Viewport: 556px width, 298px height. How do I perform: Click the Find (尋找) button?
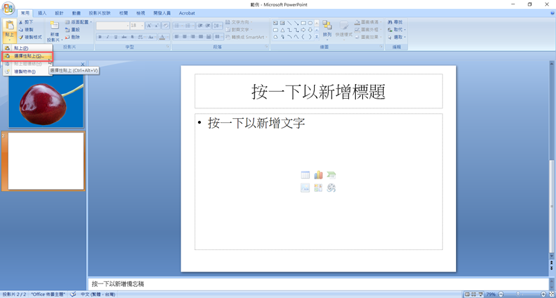tap(395, 22)
